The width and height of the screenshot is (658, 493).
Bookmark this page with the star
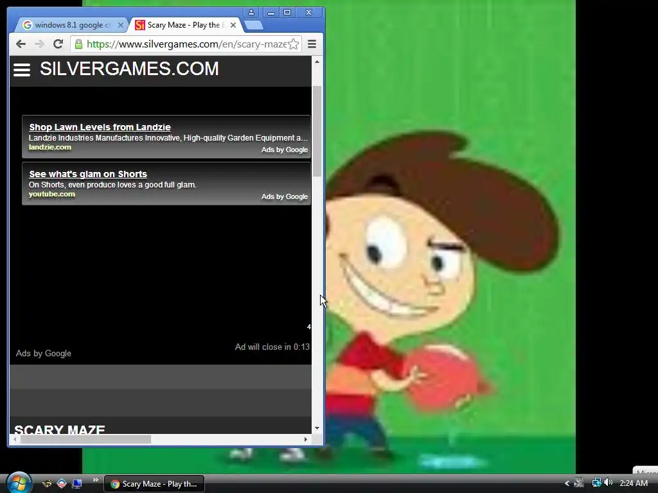point(294,44)
